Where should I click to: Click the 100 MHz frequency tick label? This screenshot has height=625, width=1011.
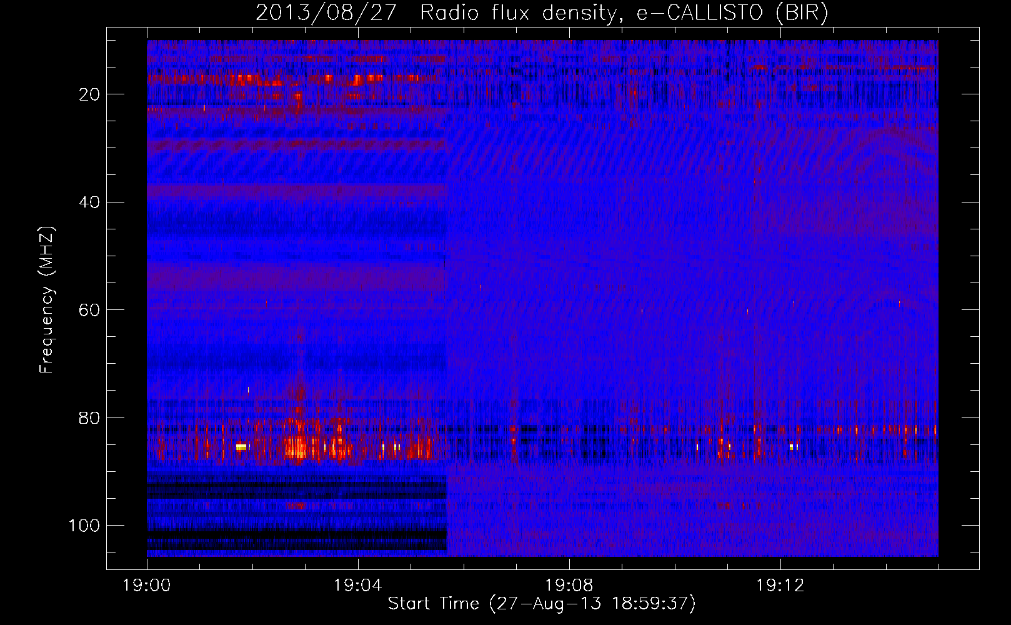(x=84, y=526)
